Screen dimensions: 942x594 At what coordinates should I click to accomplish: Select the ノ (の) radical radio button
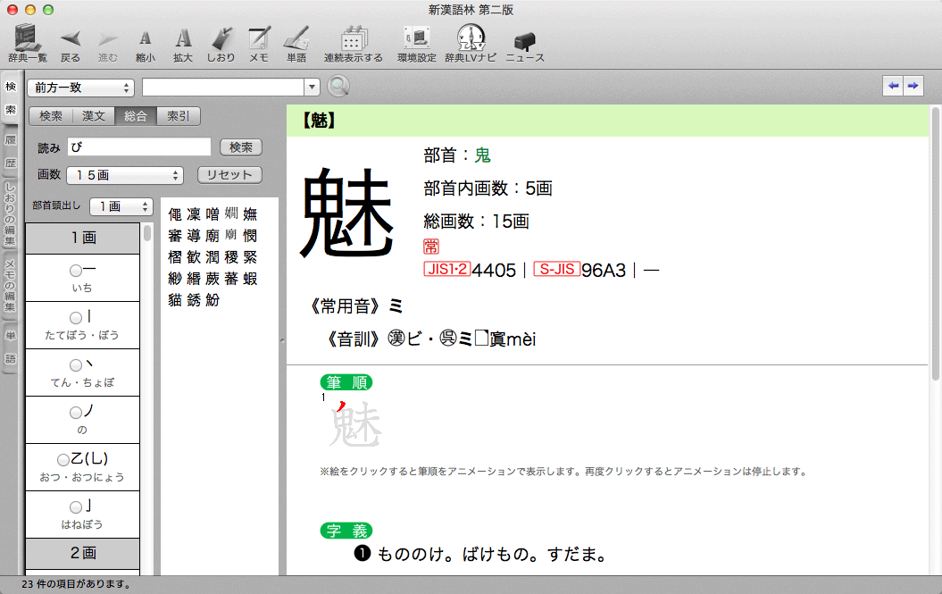76,412
